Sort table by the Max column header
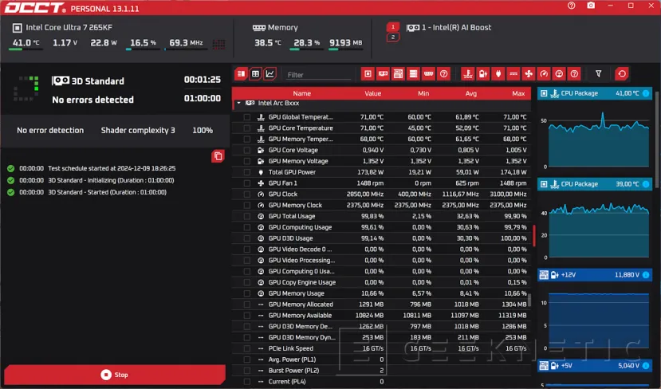 pos(518,93)
